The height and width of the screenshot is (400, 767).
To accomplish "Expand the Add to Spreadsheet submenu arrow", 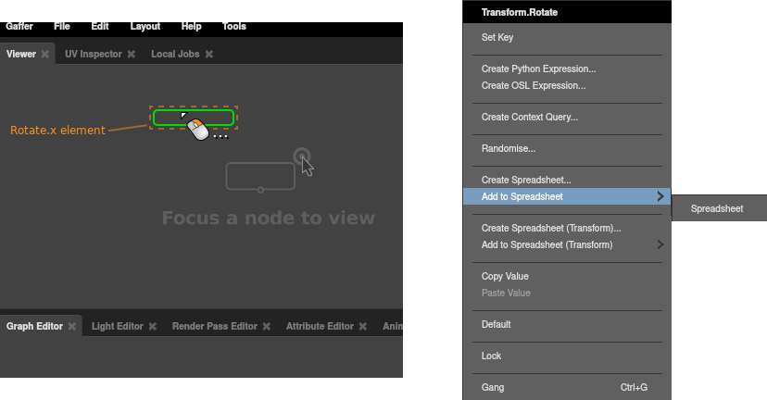I will (660, 196).
